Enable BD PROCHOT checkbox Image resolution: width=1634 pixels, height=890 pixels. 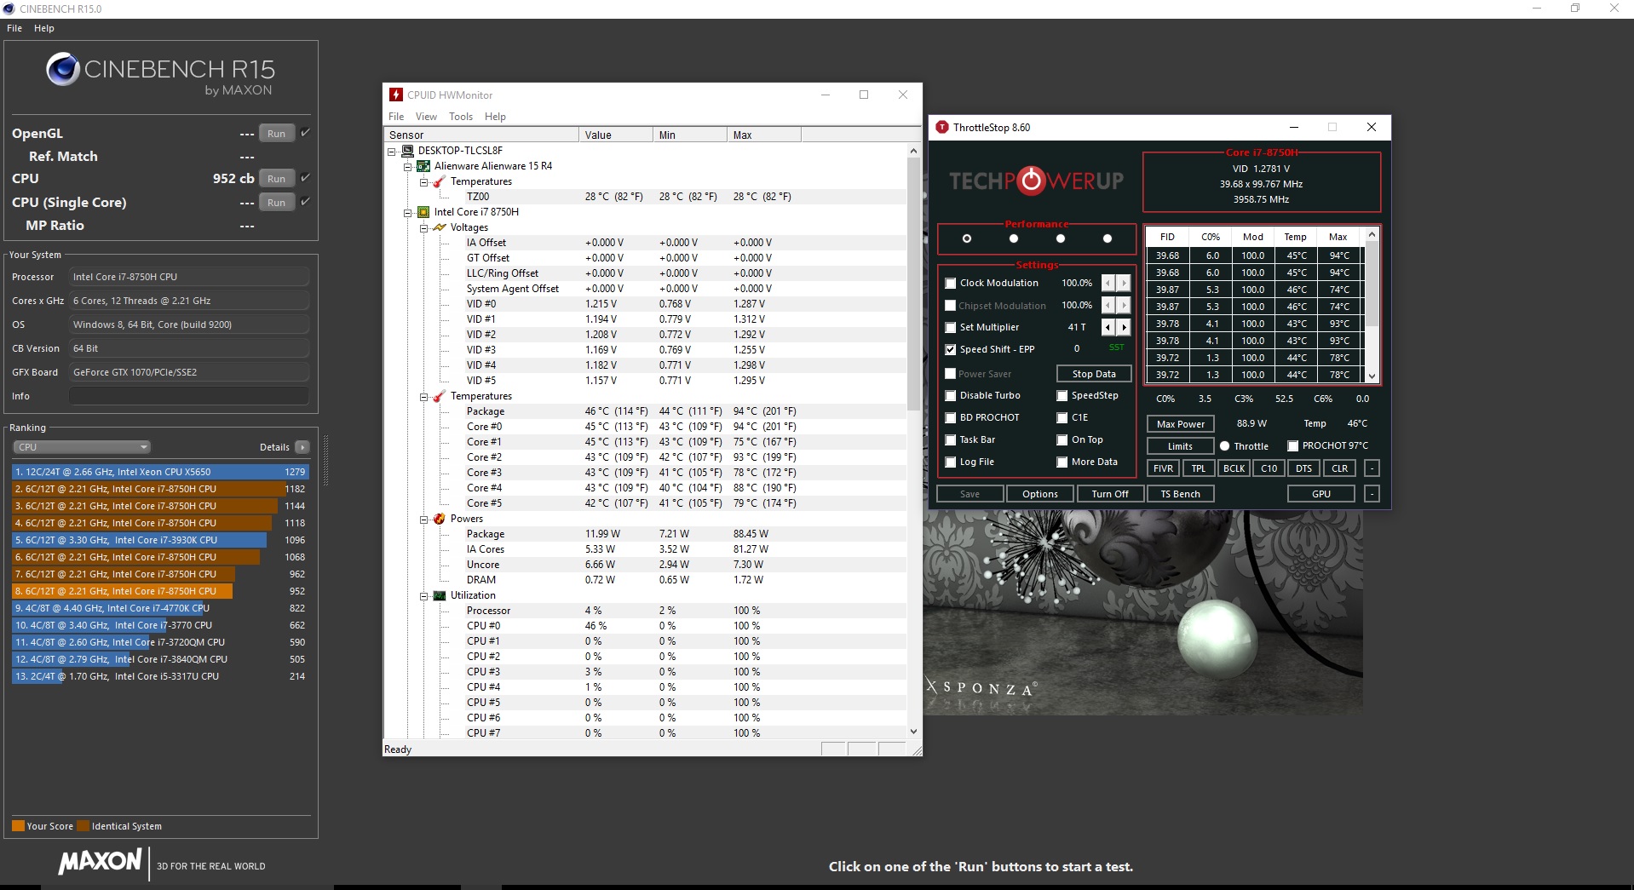(951, 417)
